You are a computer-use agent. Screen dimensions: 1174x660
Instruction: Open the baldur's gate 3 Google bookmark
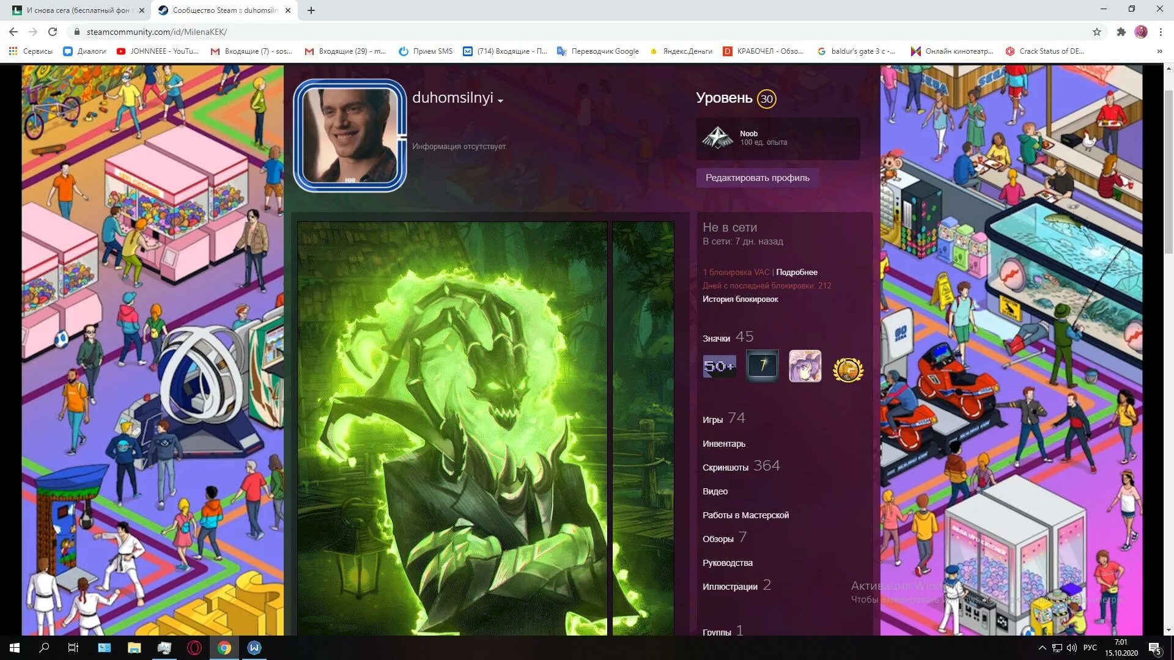pyautogui.click(x=856, y=51)
